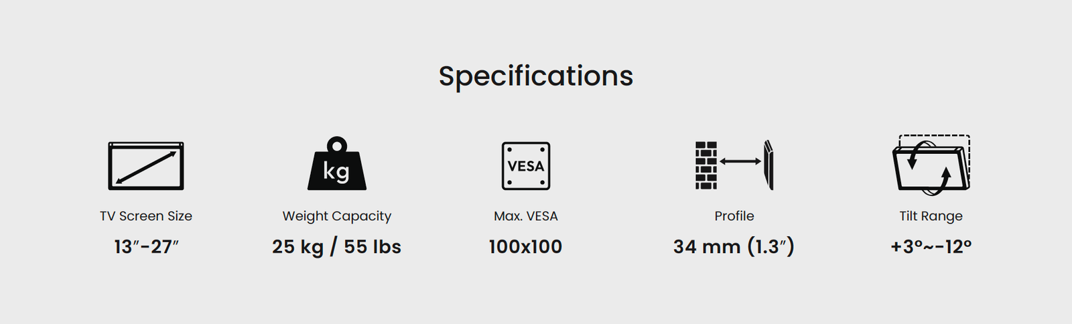
Task: Click the Max. VESA label
Action: (x=526, y=216)
